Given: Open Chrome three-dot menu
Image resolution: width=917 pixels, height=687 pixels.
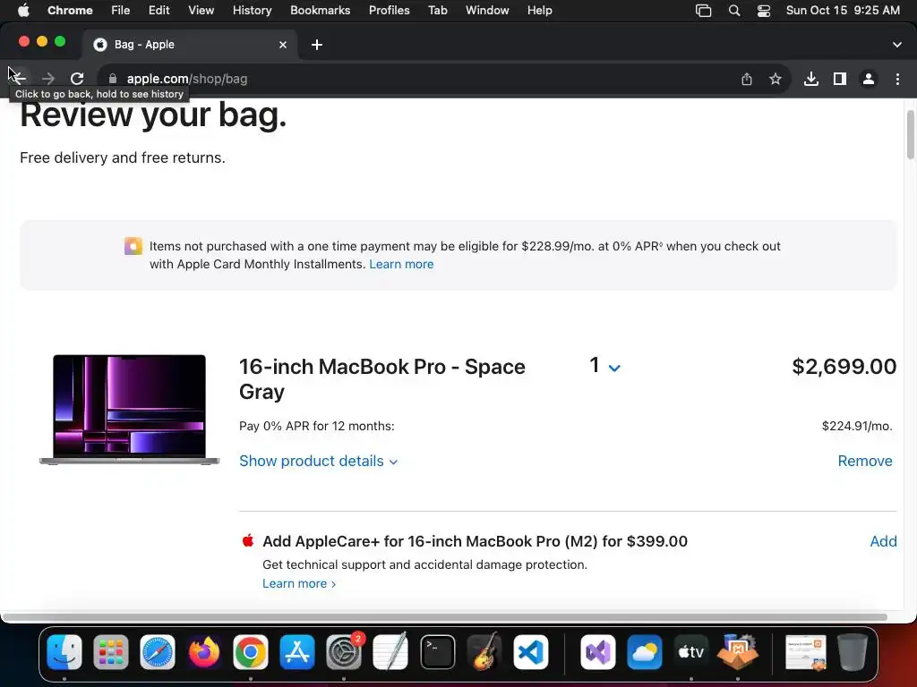Looking at the screenshot, I should [897, 79].
